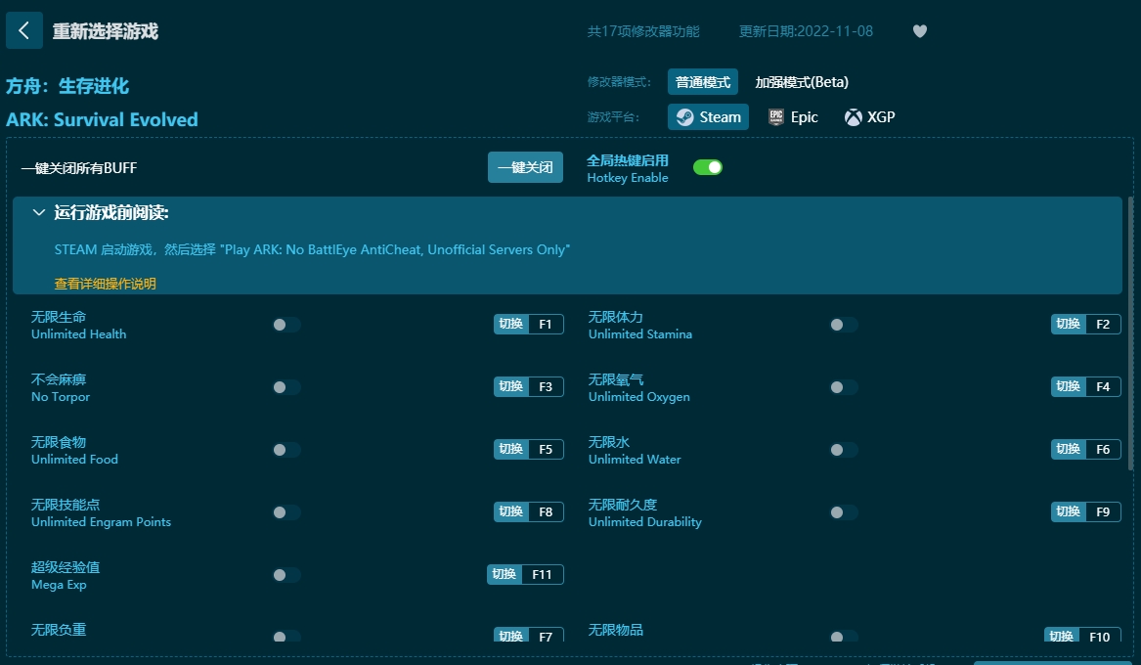Click 重新选择游戏 title text
Image resolution: width=1141 pixels, height=665 pixels.
[106, 31]
